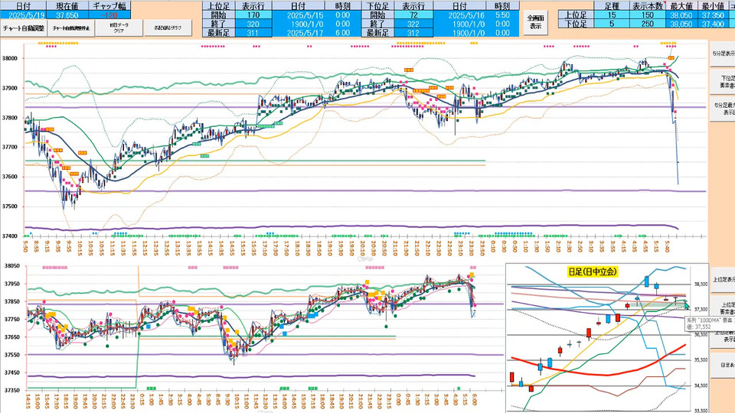
Task: Select 上位足 開始 表示行 cell 170
Action: tap(253, 15)
